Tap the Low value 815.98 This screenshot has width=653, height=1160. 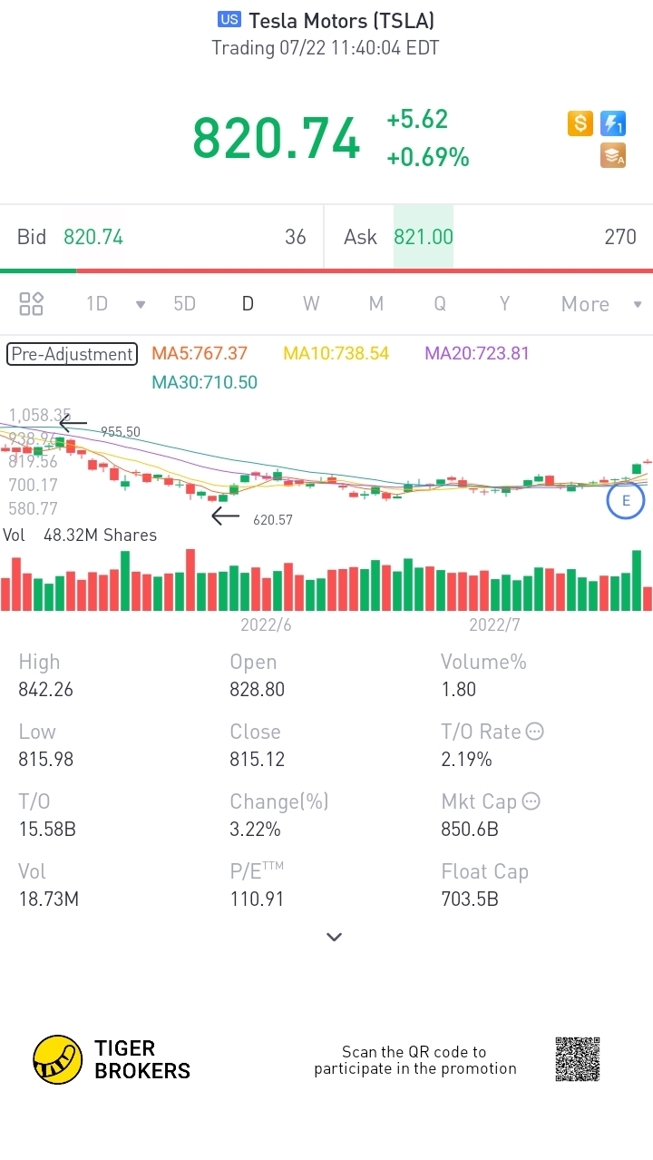pyautogui.click(x=45, y=760)
